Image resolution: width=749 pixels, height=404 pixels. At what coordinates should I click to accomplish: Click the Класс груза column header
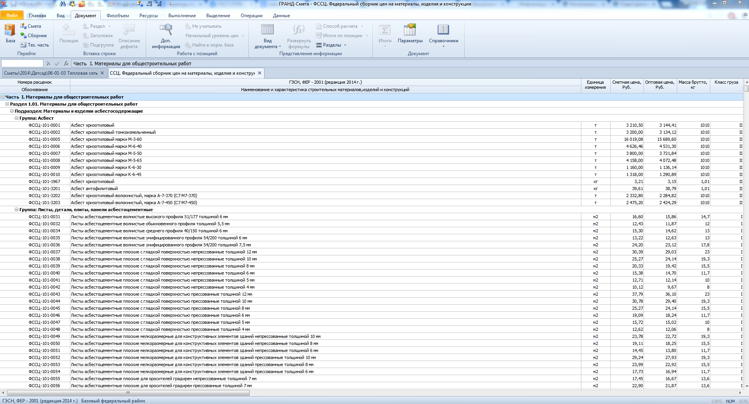726,86
